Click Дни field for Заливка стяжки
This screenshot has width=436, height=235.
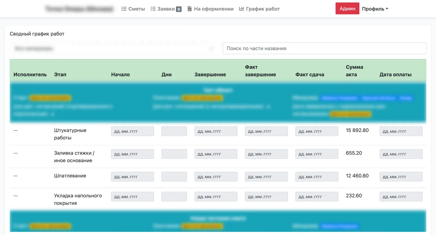pyautogui.click(x=174, y=154)
